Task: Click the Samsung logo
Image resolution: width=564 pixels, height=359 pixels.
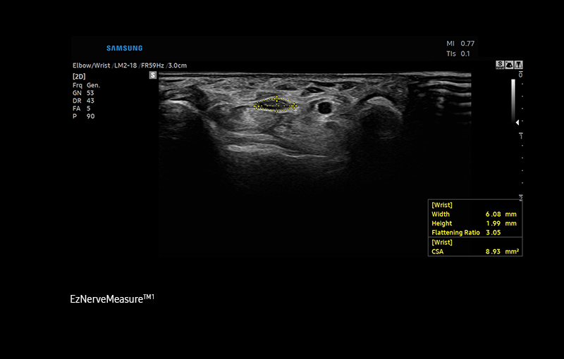Action: click(x=125, y=48)
